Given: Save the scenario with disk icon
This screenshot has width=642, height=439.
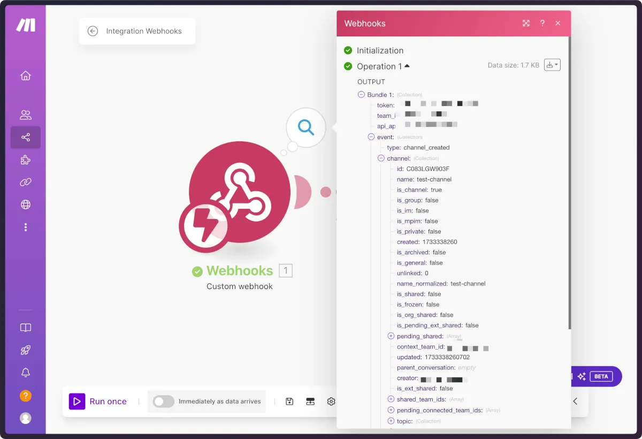Looking at the screenshot, I should click(289, 402).
